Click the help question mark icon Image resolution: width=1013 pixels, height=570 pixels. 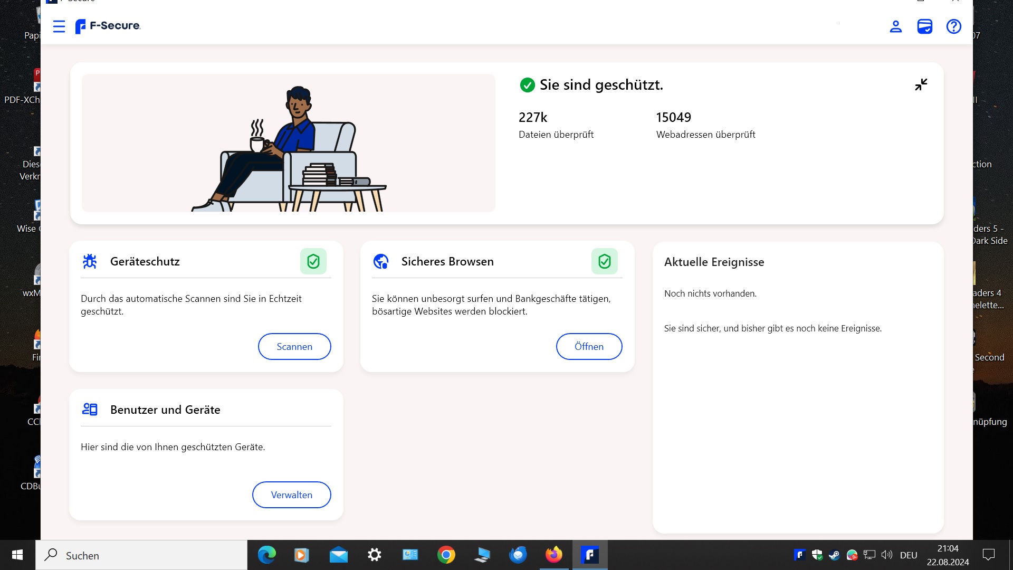coord(953,26)
